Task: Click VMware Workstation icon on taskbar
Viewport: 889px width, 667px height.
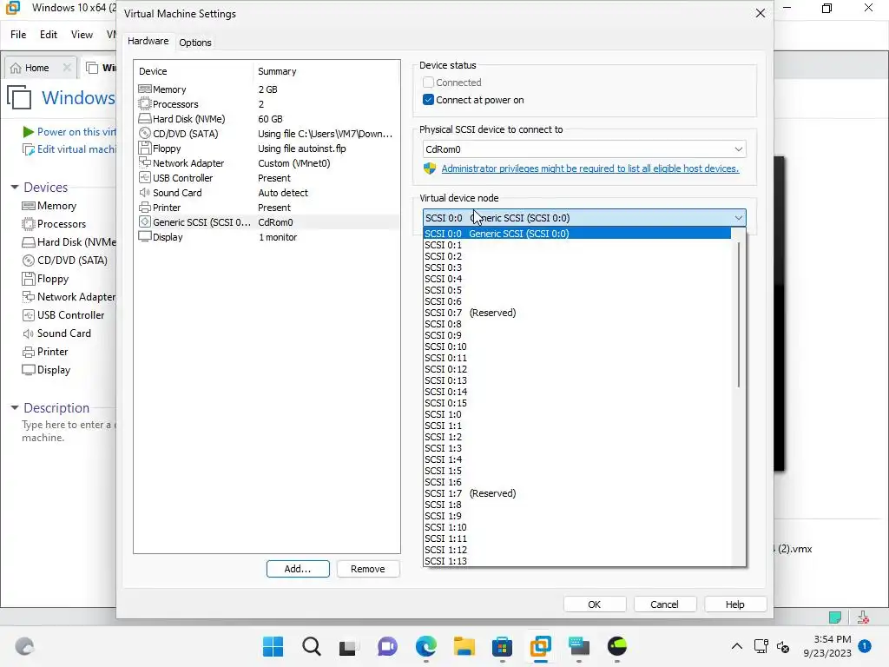Action: point(540,646)
